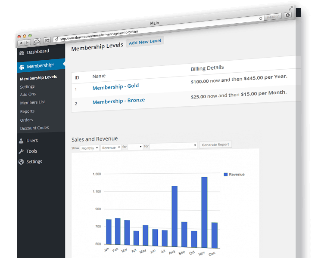Open Tools in the sidebar
The height and width of the screenshot is (258, 315).
point(31,151)
